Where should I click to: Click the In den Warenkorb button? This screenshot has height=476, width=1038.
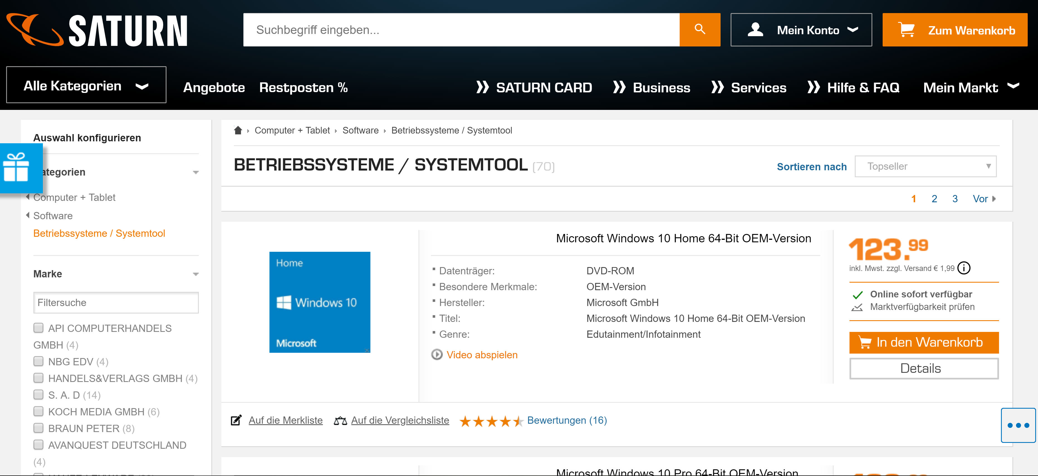tap(924, 342)
